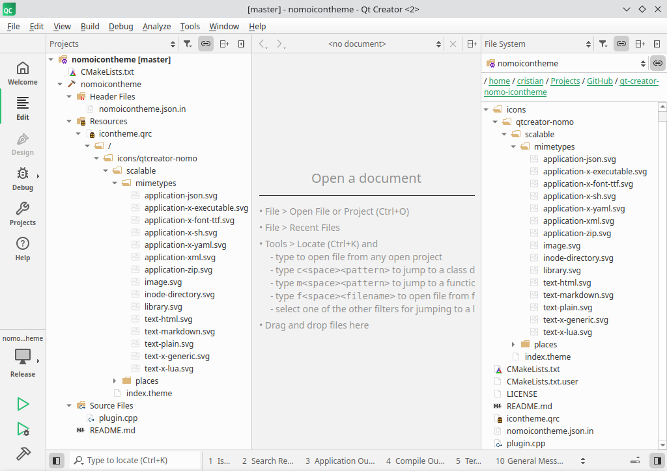
Task: Toggle the left sidebar visibility
Action: (56, 461)
